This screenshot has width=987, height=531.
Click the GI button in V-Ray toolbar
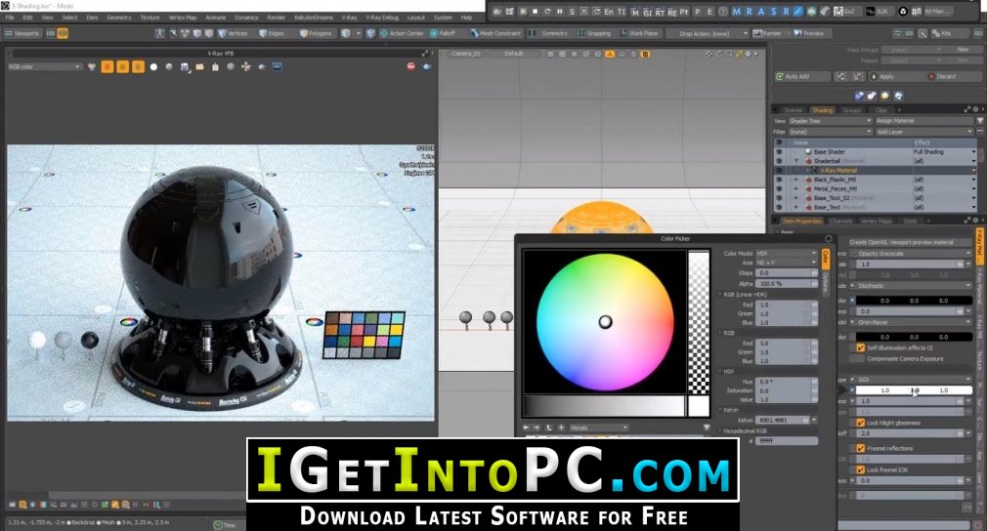point(647,12)
